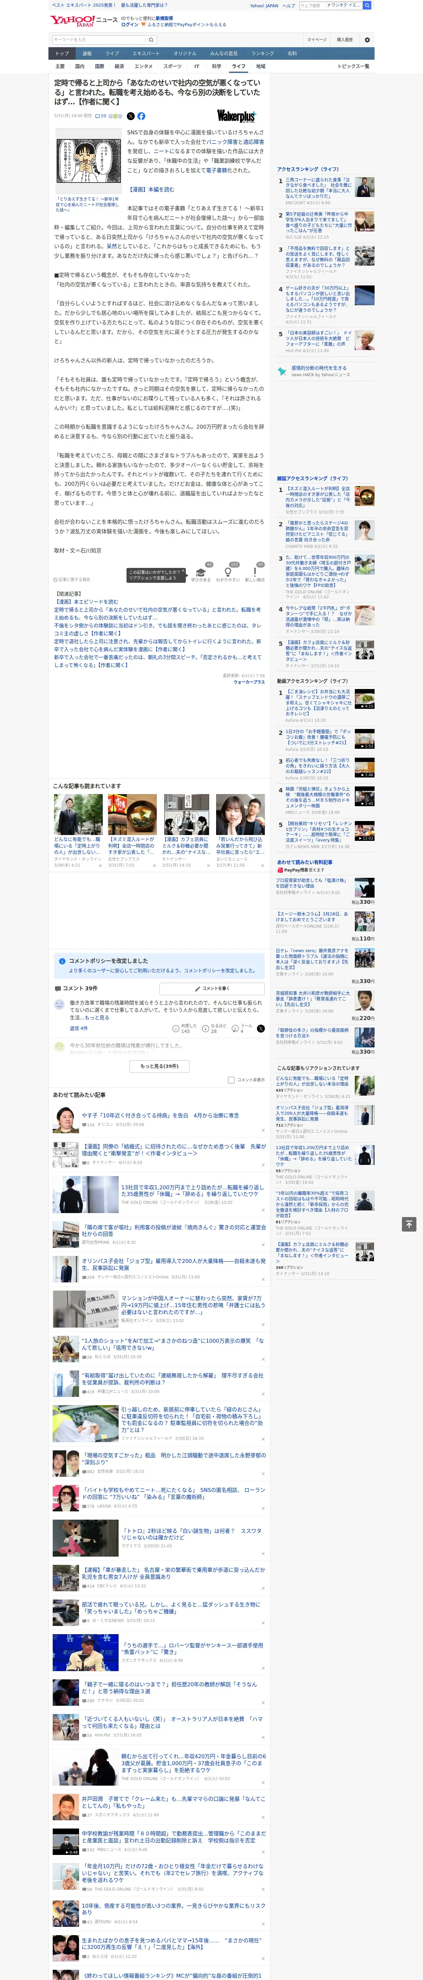423x1980 pixels.
Task: Click the ログイン link
Action: click(x=130, y=25)
